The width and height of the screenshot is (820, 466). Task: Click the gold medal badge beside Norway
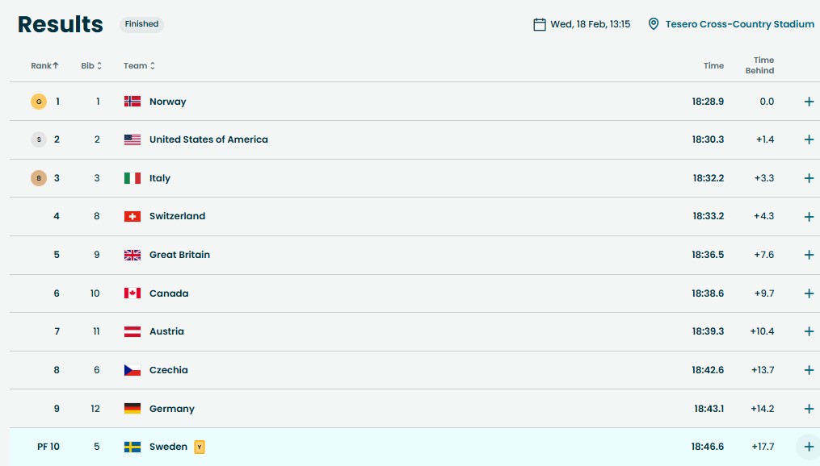click(39, 102)
